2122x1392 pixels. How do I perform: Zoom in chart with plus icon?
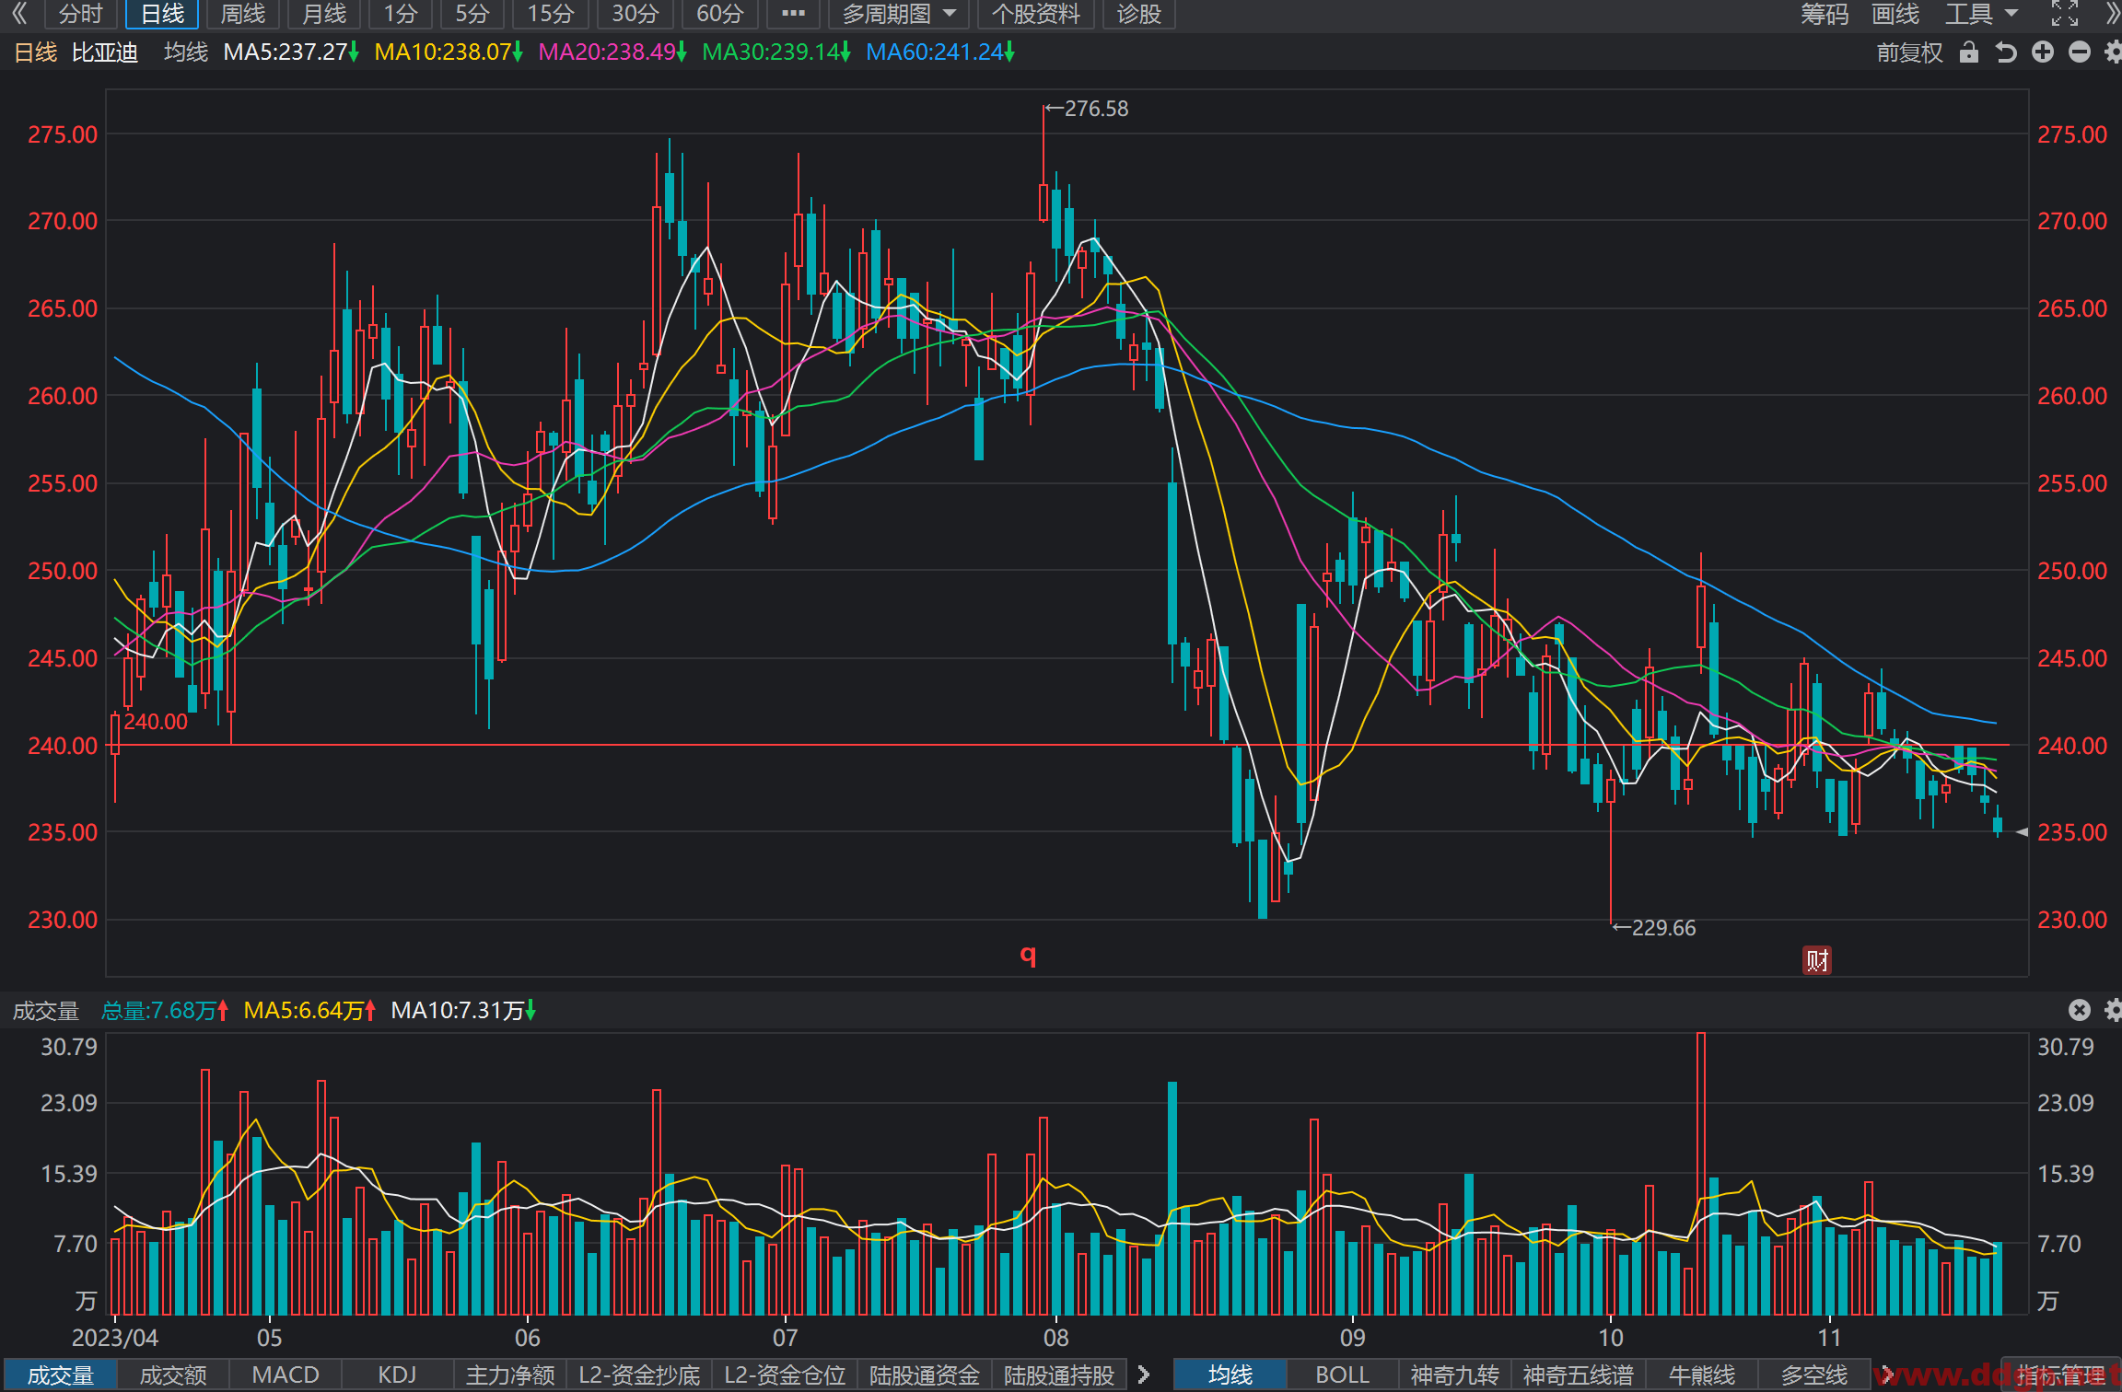2043,52
